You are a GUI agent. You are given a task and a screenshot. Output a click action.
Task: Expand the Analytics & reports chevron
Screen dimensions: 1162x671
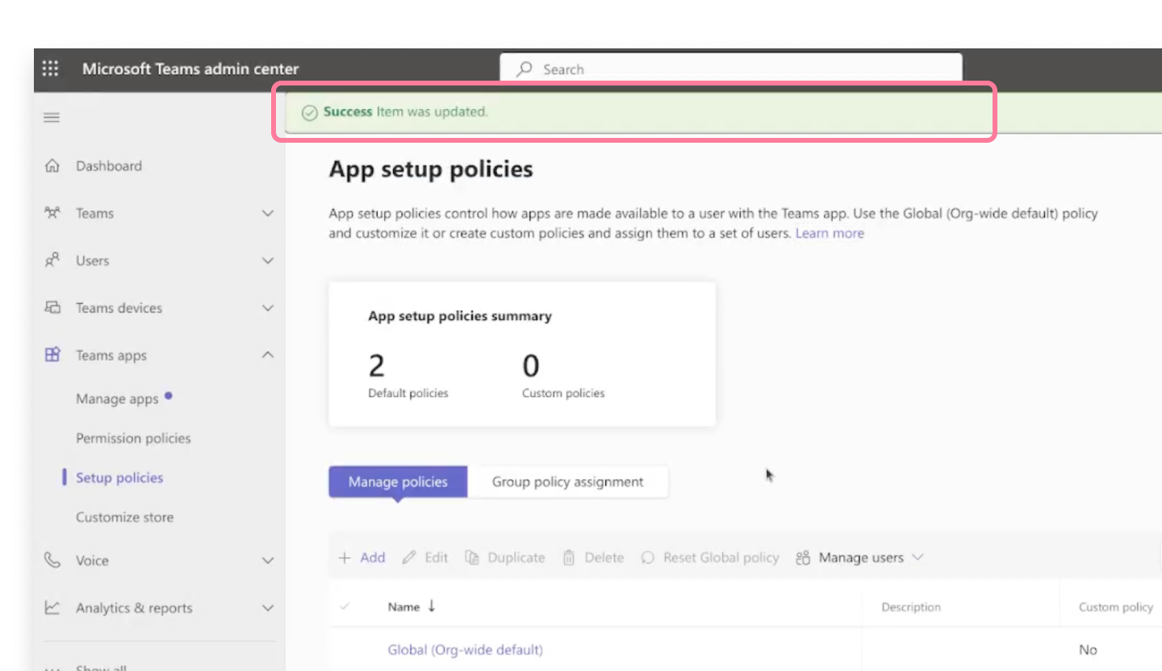point(268,608)
